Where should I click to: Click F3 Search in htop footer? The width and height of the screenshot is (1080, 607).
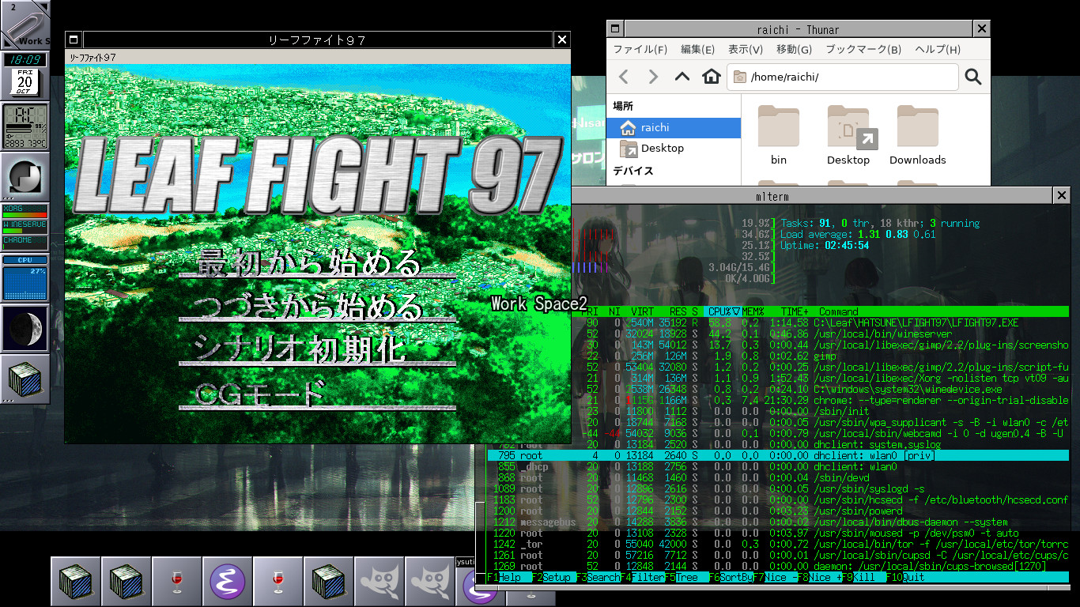click(599, 578)
